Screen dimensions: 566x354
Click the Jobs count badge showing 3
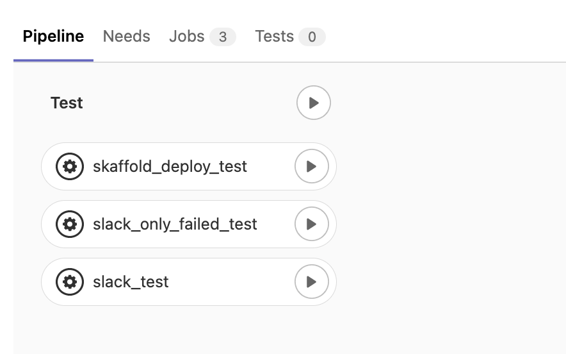pos(223,37)
